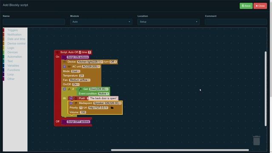The width and height of the screenshot is (272, 153).
Task: Edit the time value field
Action: [x=89, y=52]
